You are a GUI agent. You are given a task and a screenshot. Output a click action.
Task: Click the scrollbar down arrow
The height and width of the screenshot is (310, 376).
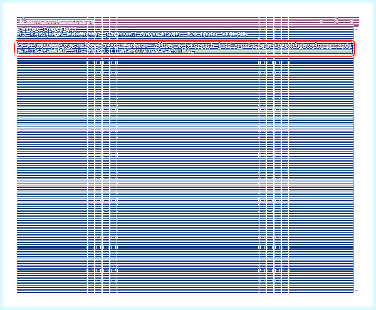tap(357, 291)
